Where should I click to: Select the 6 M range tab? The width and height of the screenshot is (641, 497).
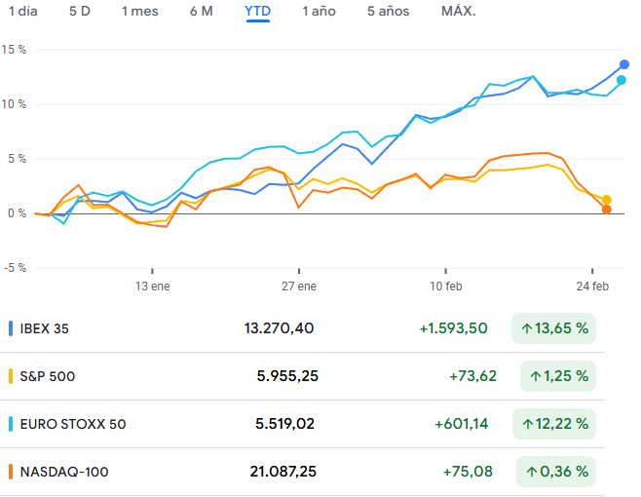point(202,12)
